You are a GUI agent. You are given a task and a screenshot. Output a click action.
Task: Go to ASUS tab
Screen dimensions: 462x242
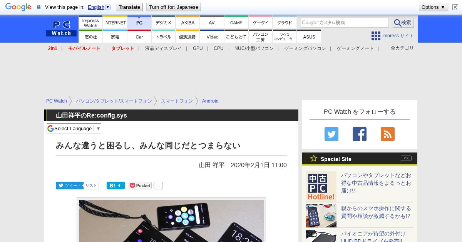pos(309,36)
